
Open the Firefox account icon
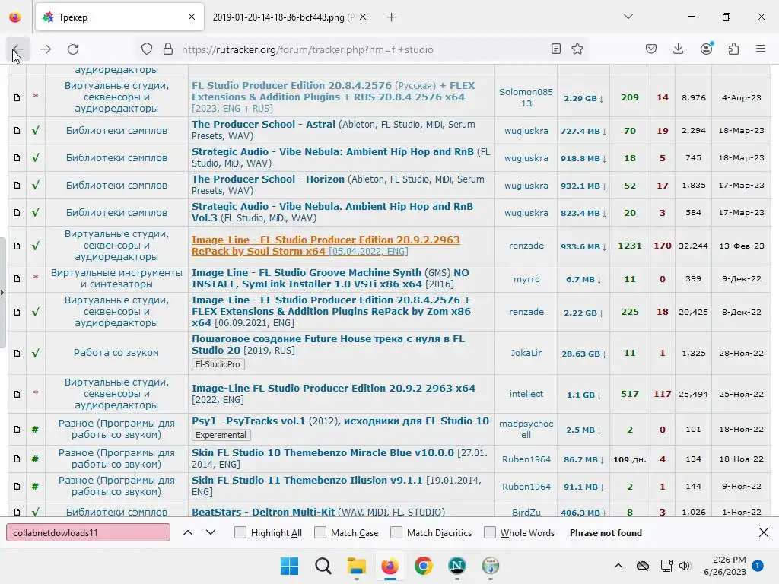[x=706, y=49]
